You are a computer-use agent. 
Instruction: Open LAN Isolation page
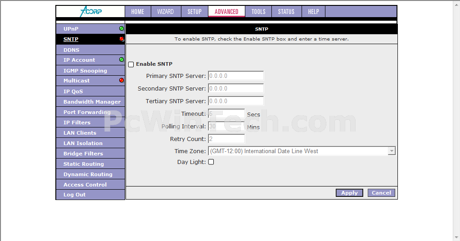[90, 143]
